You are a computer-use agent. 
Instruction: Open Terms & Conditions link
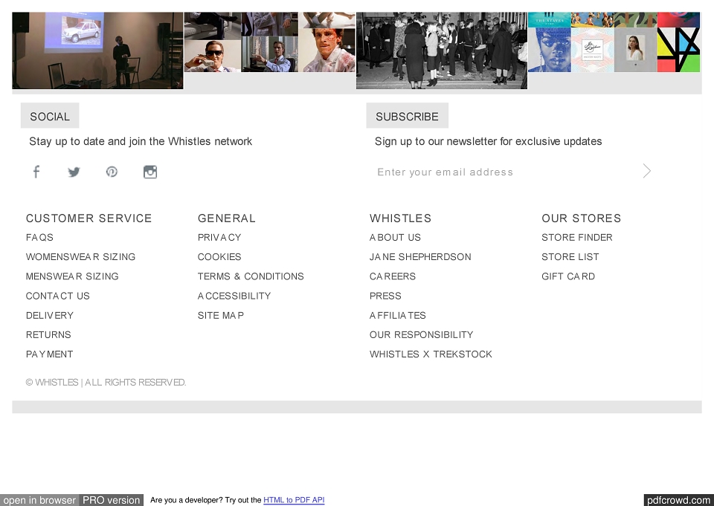point(251,276)
